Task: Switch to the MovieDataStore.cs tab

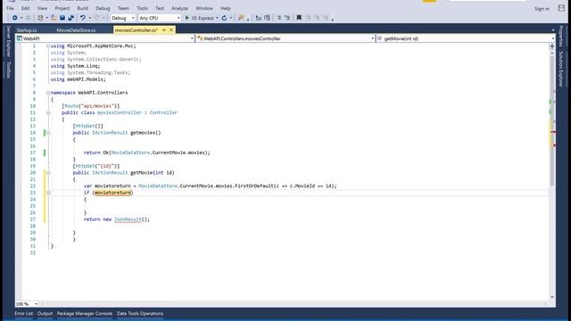Action: coord(76,30)
